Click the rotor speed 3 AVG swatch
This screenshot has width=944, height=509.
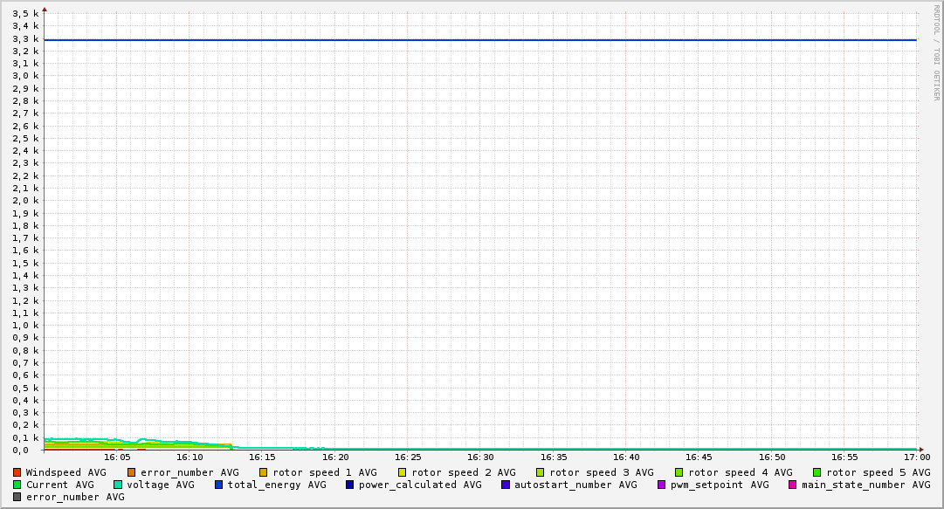pyautogui.click(x=541, y=472)
